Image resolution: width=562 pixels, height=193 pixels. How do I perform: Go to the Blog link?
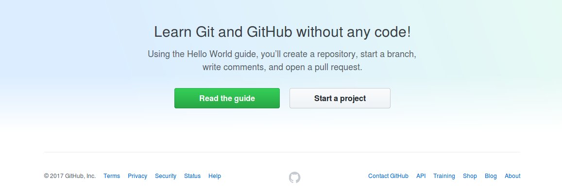[491, 176]
